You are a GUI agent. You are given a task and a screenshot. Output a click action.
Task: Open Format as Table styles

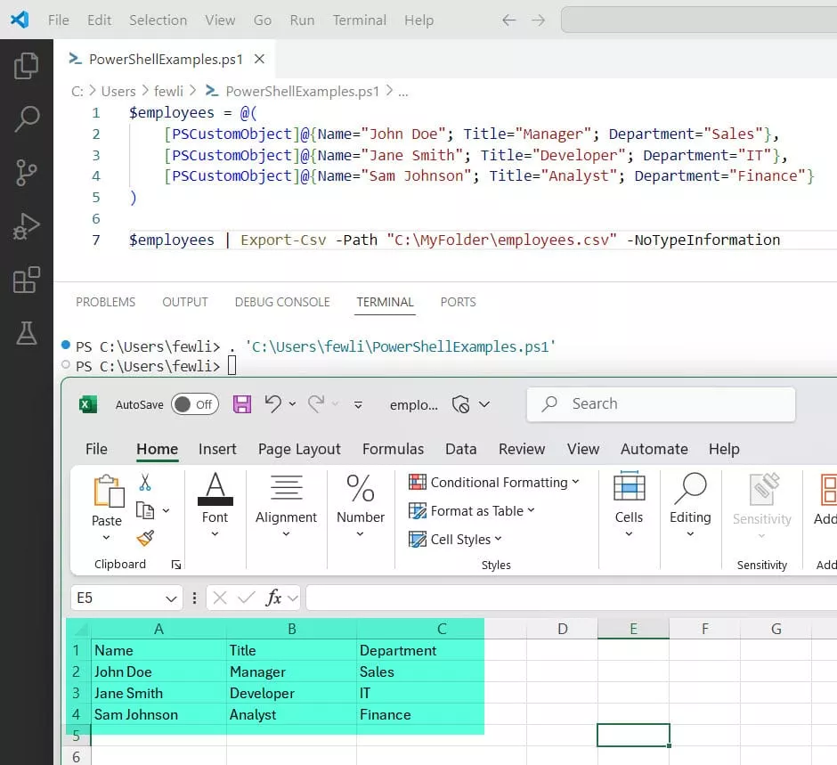click(x=470, y=511)
